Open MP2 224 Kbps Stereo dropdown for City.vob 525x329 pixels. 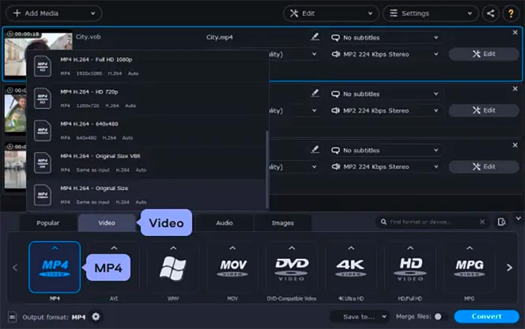[385, 54]
